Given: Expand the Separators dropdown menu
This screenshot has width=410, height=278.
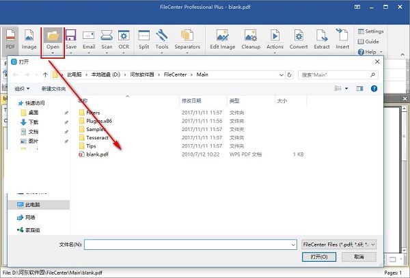Looking at the screenshot, I should click(x=187, y=53).
